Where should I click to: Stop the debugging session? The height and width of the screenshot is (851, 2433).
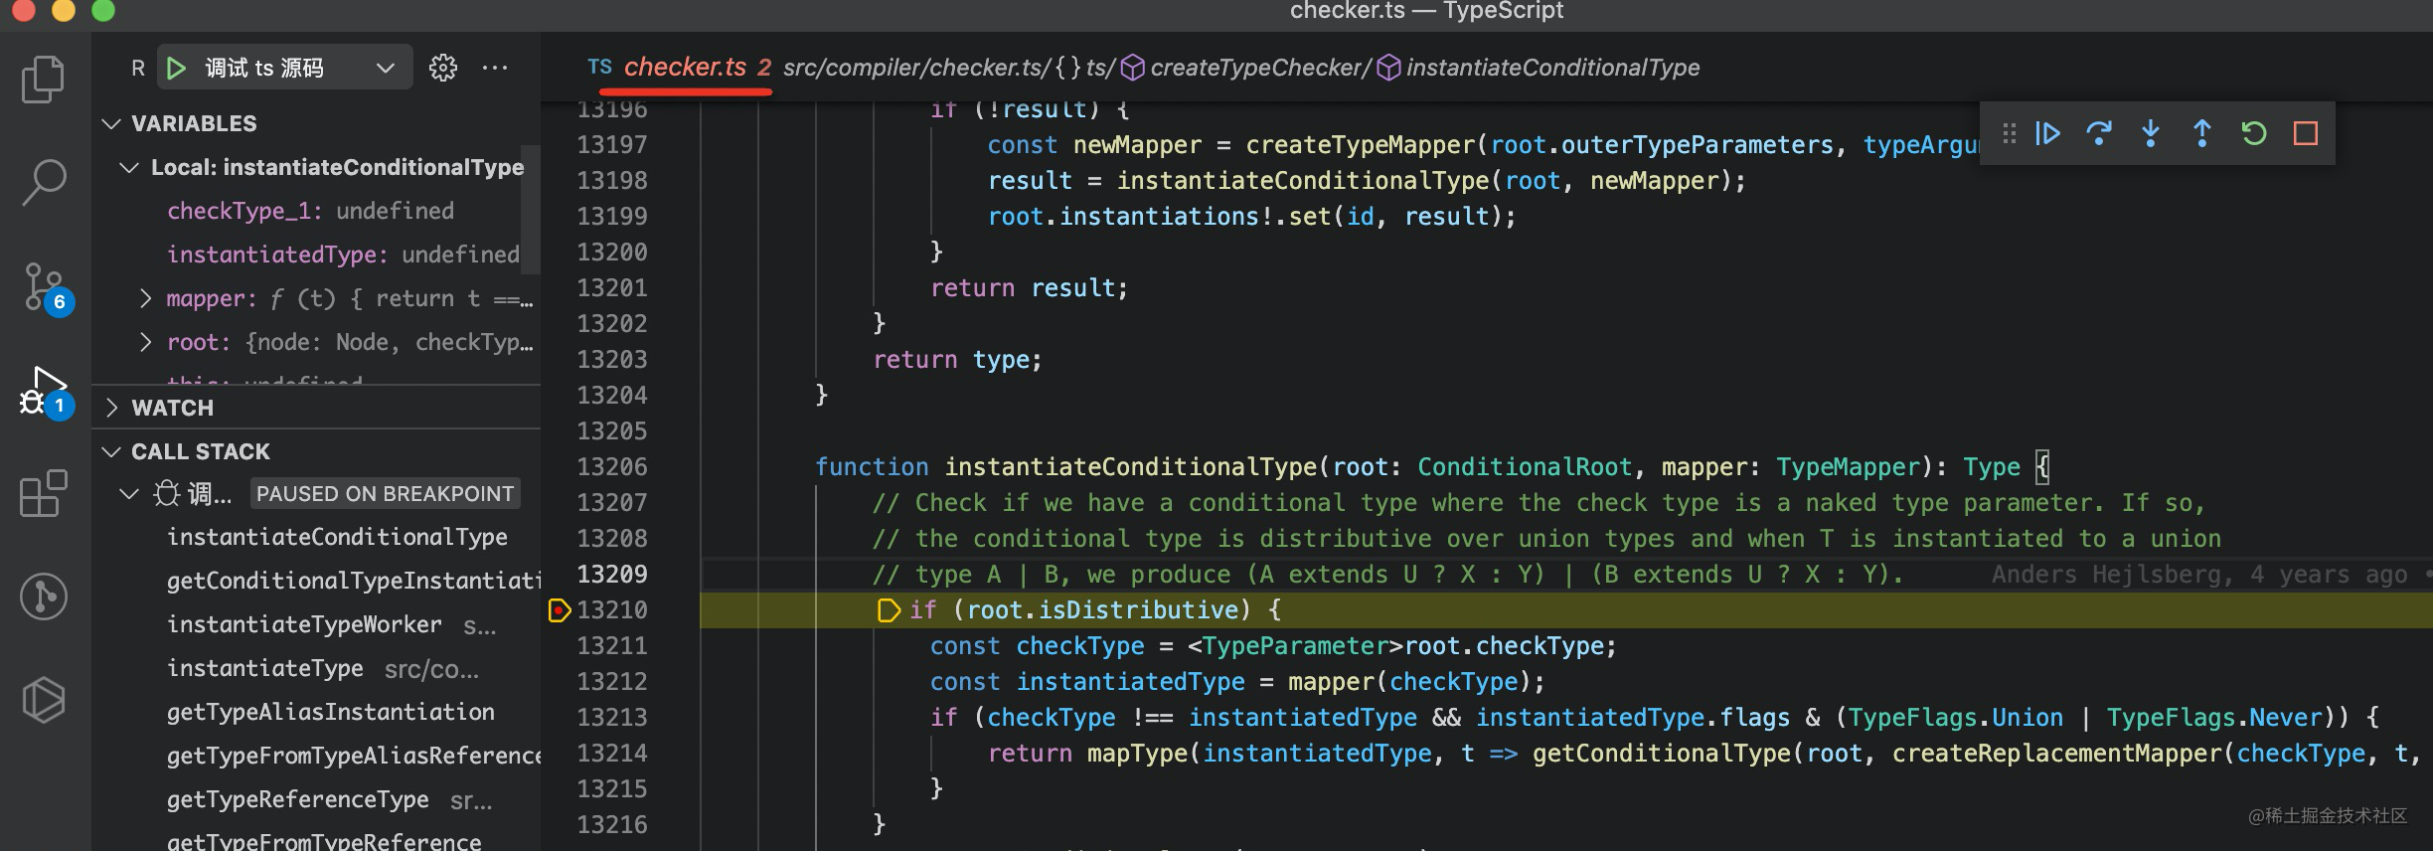[x=2306, y=133]
